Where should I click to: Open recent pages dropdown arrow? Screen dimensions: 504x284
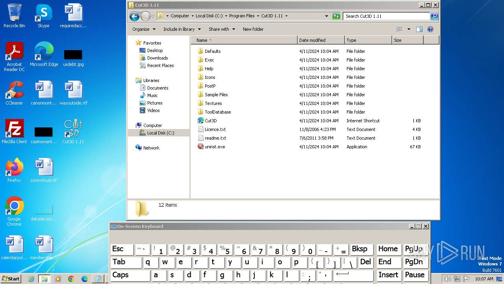click(153, 16)
